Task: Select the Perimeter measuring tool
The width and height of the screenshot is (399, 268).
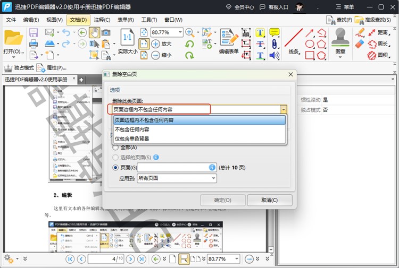Action: [379, 44]
